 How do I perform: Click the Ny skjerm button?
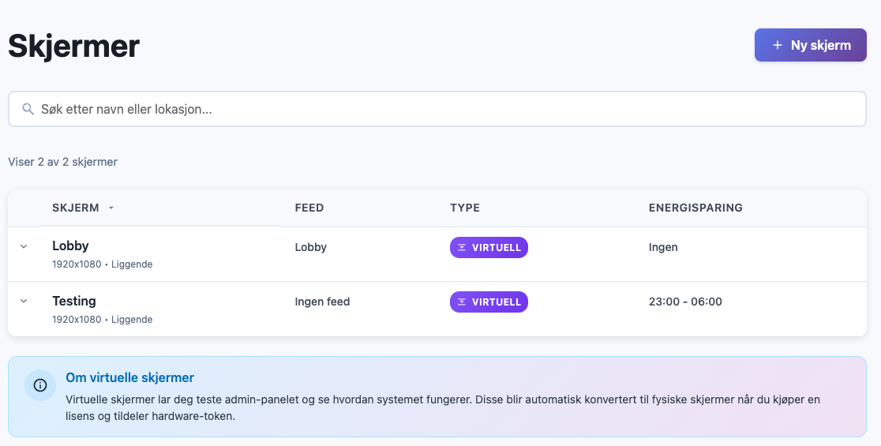click(810, 45)
